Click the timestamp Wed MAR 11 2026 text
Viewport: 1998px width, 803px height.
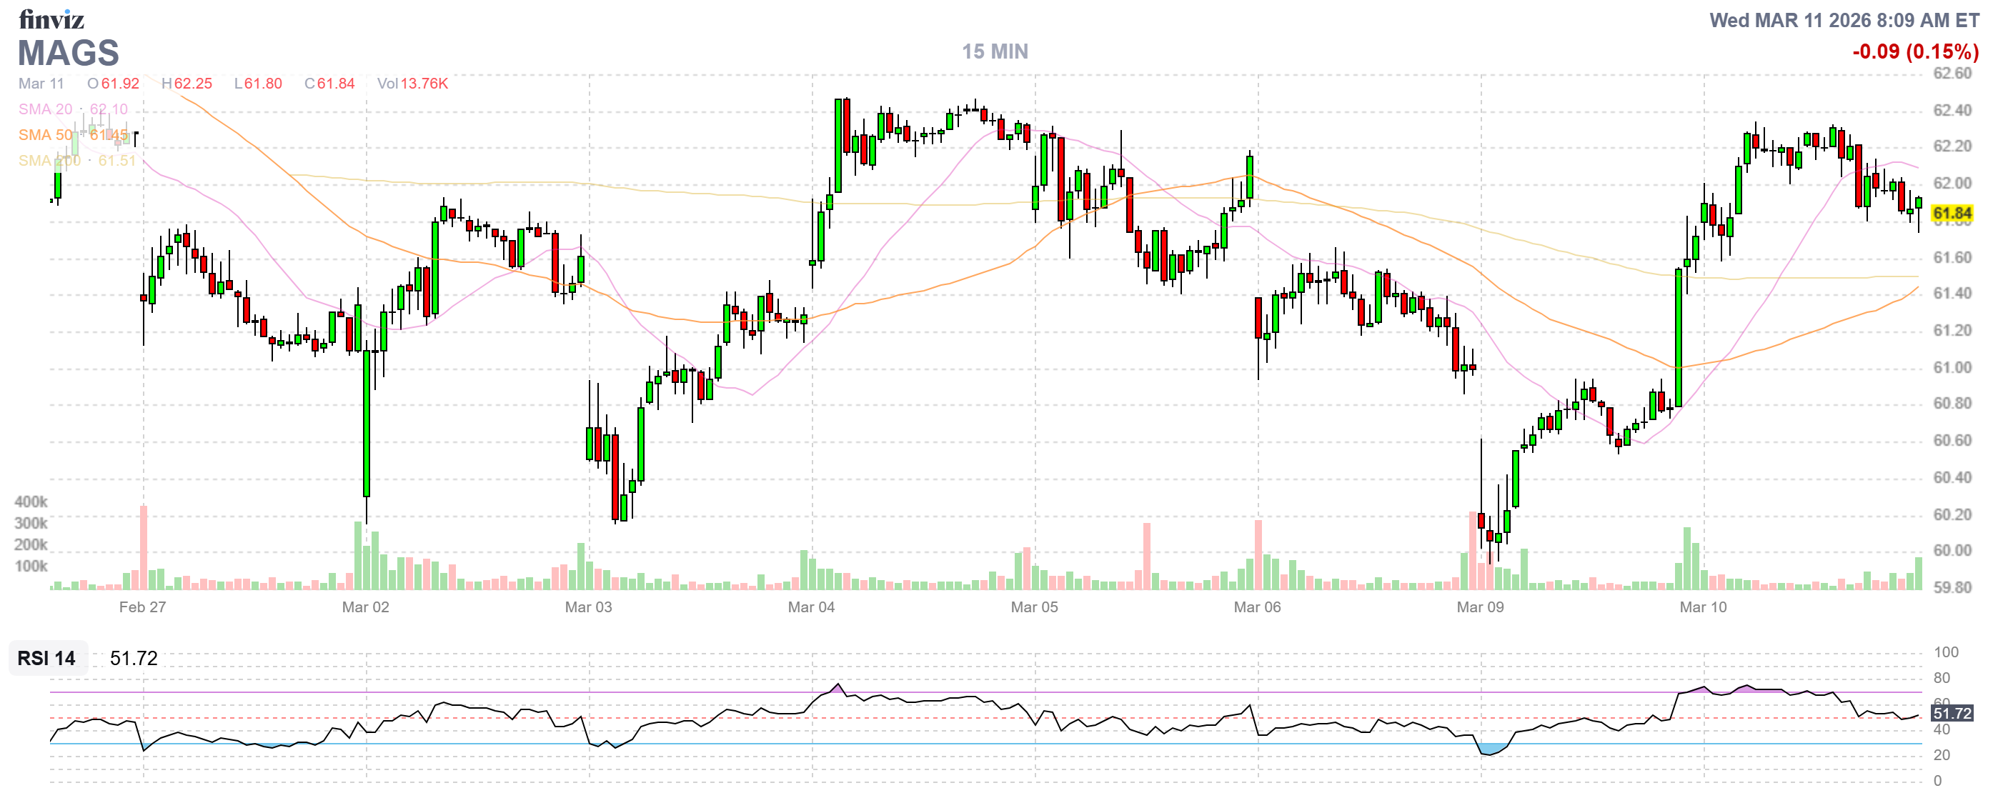click(x=1844, y=20)
